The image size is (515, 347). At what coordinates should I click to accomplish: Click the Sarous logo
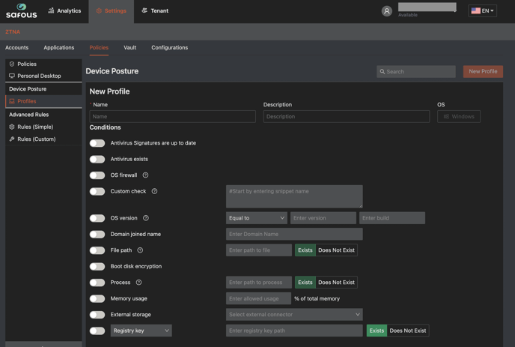click(x=21, y=10)
